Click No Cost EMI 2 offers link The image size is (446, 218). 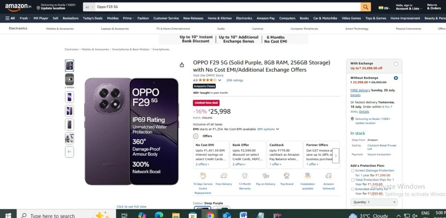pos(202,164)
